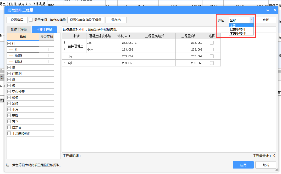Expand the 墙 tree node

pyautogui.click(x=9, y=67)
